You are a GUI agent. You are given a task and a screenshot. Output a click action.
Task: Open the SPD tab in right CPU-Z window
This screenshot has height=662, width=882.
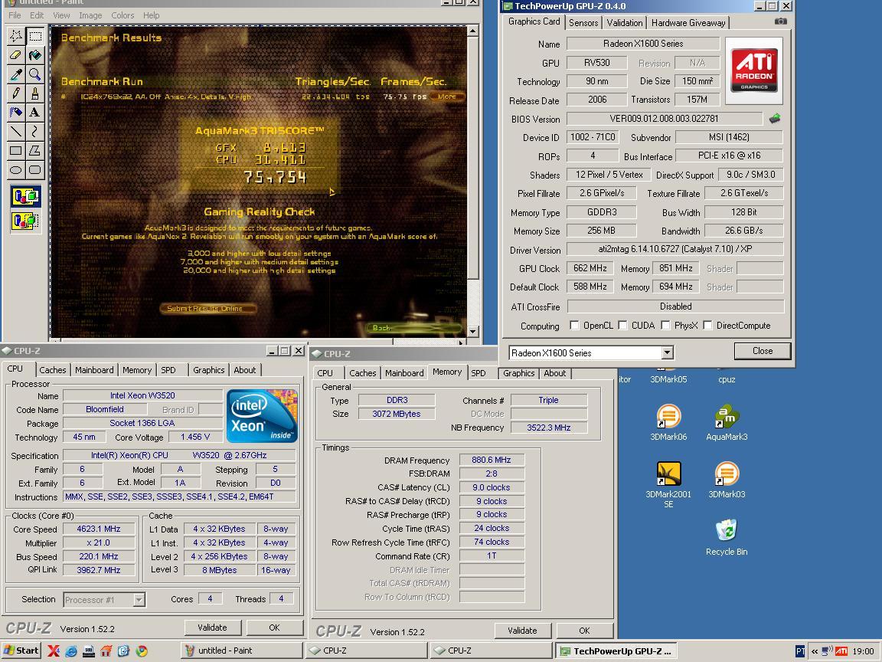pos(478,372)
